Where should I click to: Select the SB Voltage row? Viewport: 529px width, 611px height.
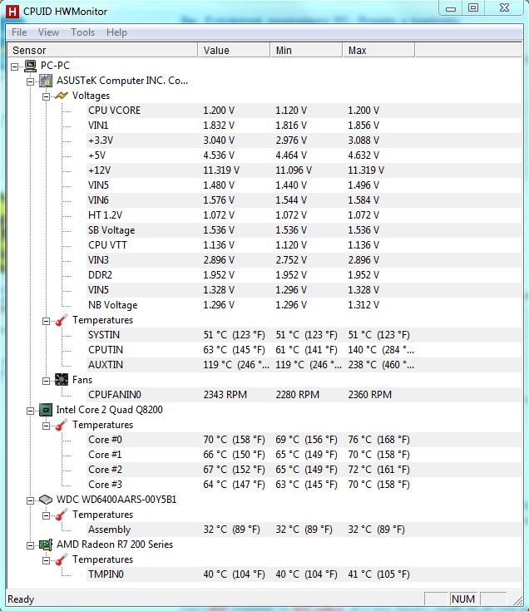[x=304, y=230]
